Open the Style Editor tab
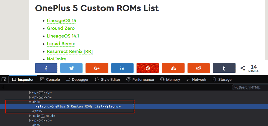 pyautogui.click(x=108, y=79)
